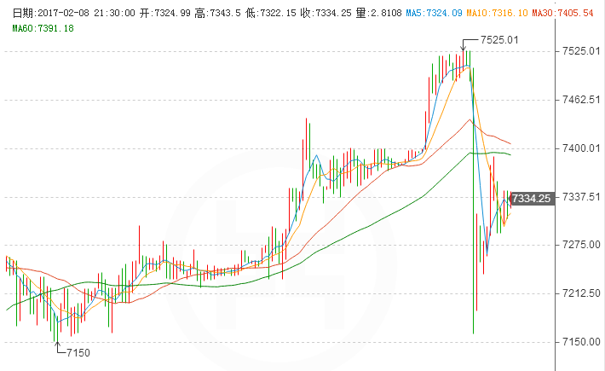
Task: Click the green MA60:7391.18 legend label
Action: click(x=43, y=28)
